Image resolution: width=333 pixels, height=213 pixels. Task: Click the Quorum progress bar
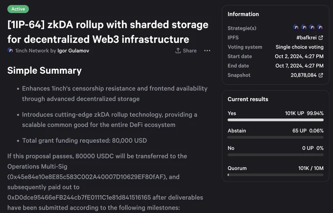(275, 175)
